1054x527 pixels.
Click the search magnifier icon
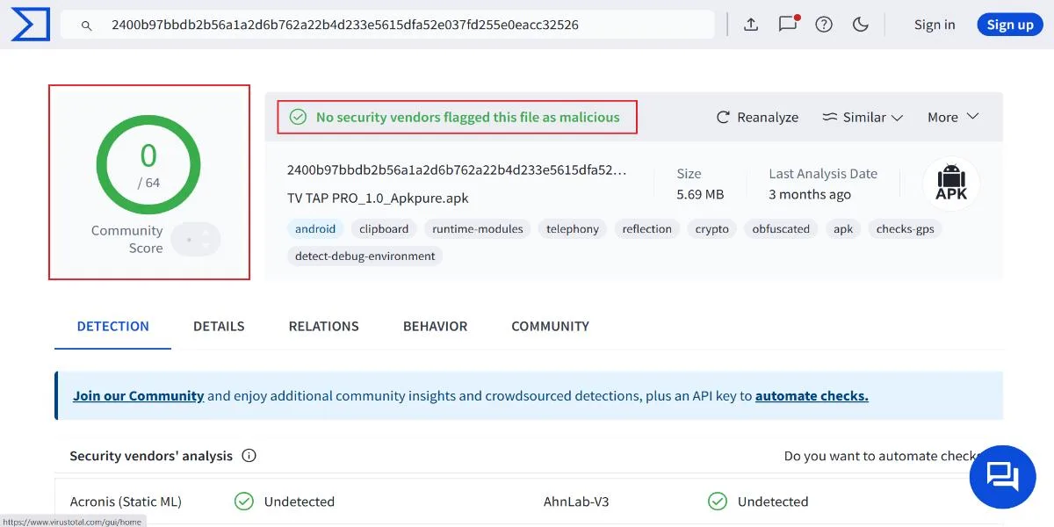(x=86, y=25)
